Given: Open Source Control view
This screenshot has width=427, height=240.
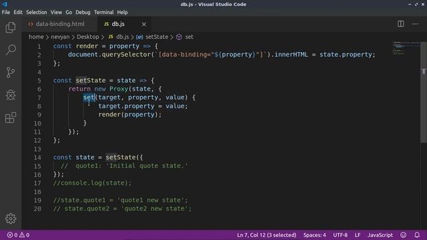Looking at the screenshot, I should click(11, 73).
